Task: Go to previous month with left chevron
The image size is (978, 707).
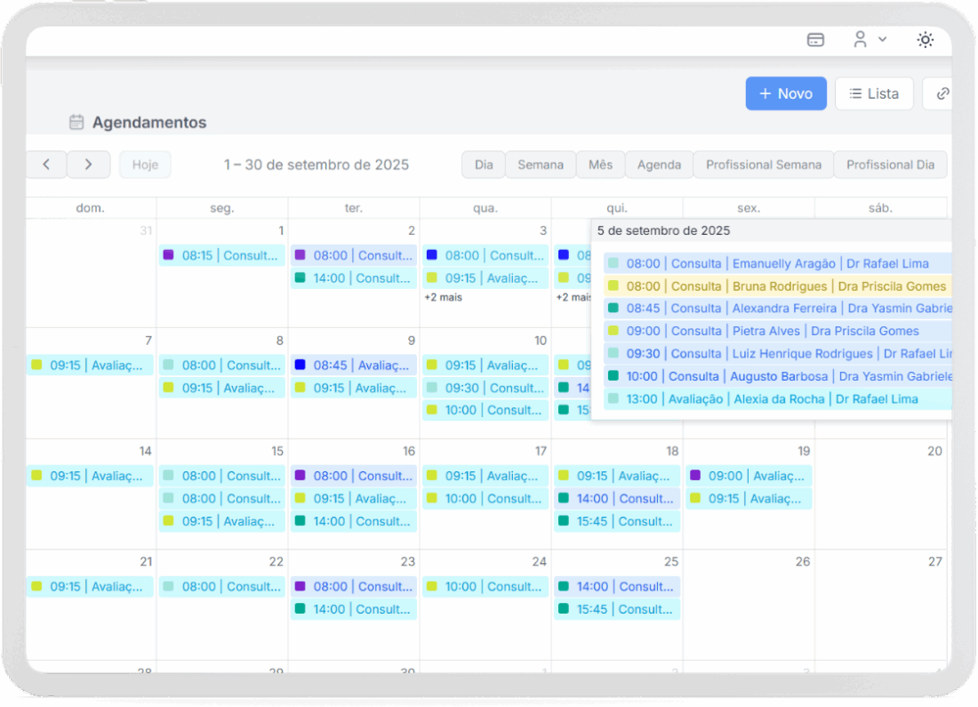Action: [46, 165]
